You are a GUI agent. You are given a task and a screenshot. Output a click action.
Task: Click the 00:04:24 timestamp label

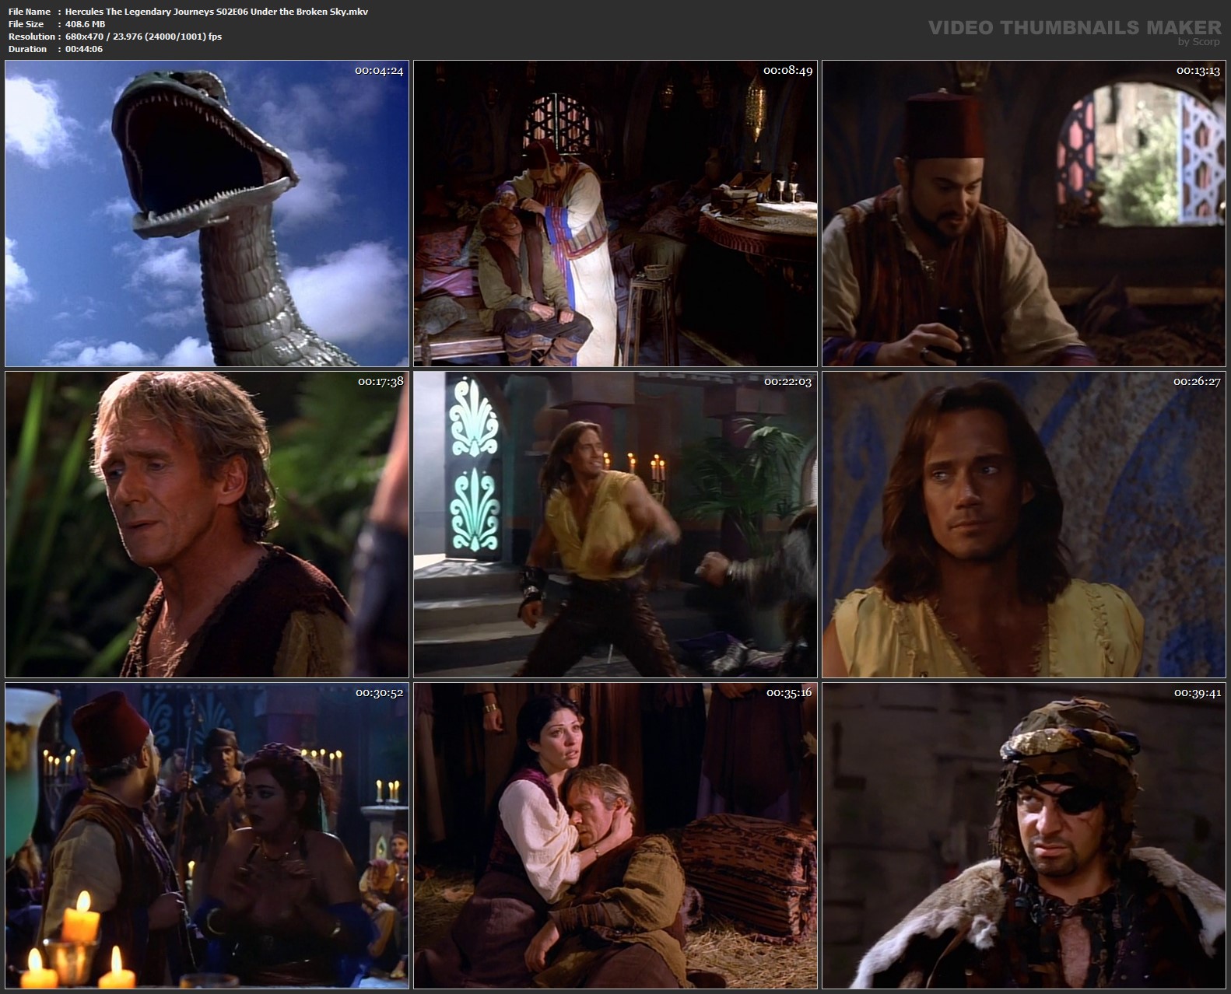[x=379, y=71]
